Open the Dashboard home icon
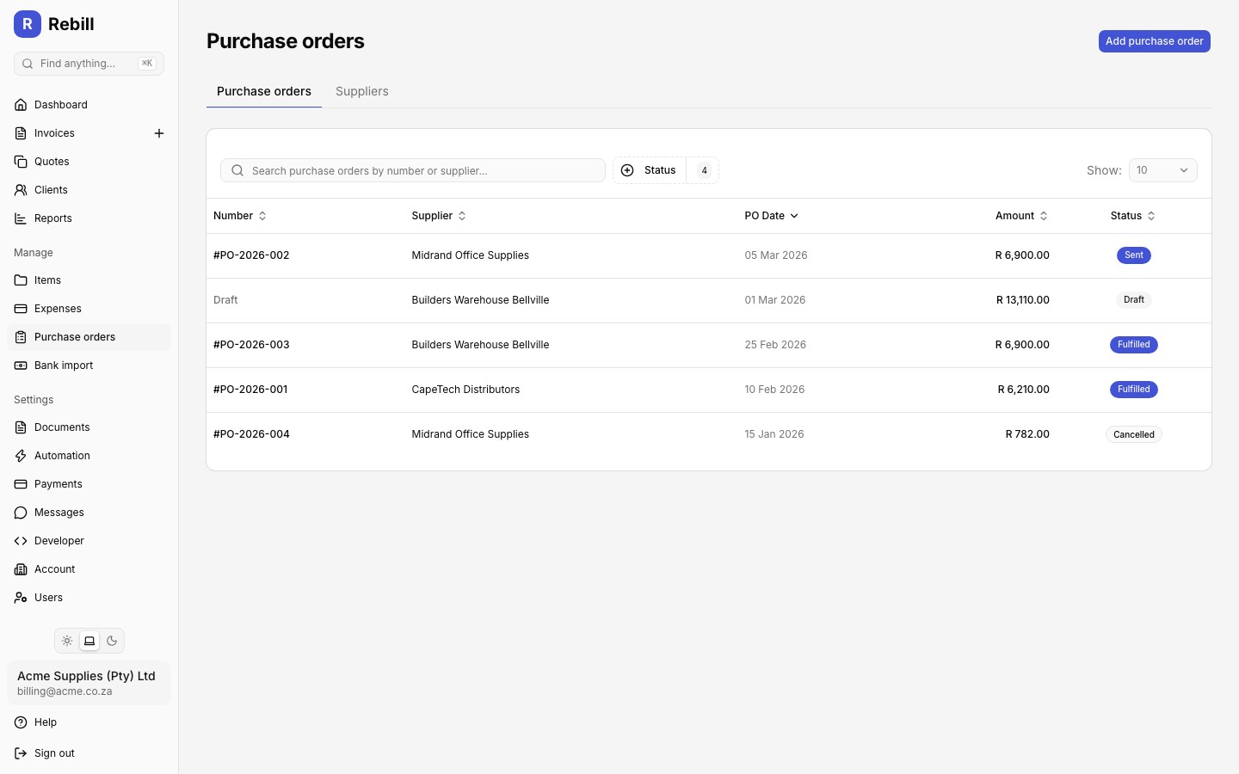This screenshot has height=774, width=1239. (21, 105)
